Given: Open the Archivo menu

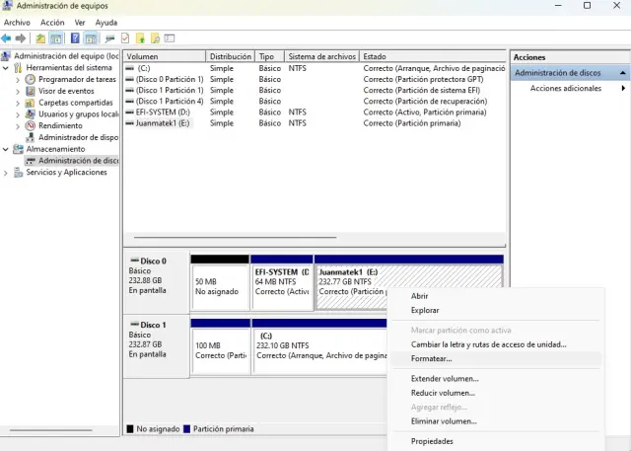Looking at the screenshot, I should coord(17,22).
